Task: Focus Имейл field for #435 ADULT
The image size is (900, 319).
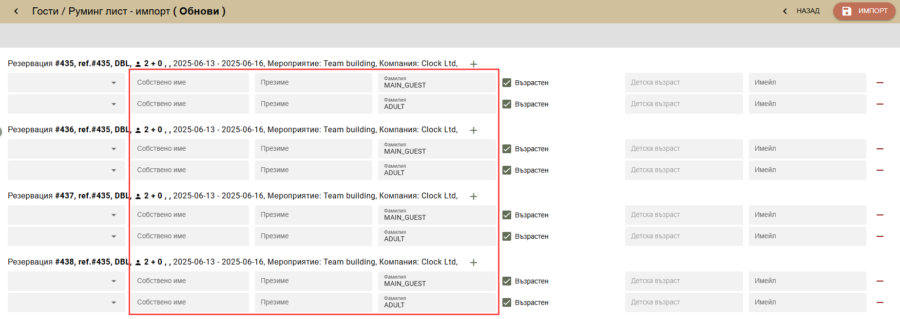Action: point(807,104)
